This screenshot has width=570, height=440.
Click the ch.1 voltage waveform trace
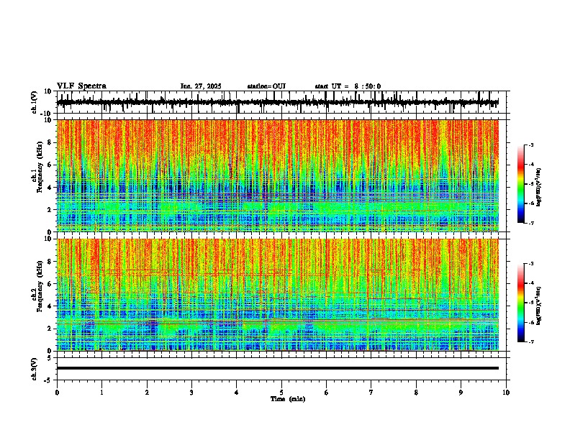pyautogui.click(x=277, y=102)
